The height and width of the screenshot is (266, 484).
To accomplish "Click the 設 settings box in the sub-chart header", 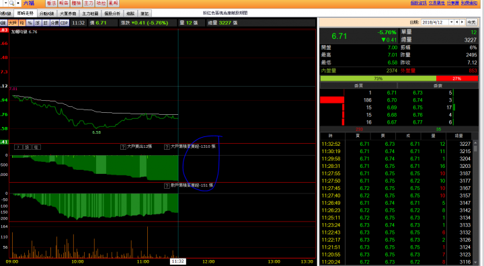I will (x=27, y=147).
